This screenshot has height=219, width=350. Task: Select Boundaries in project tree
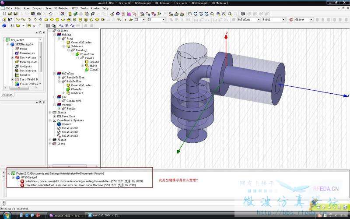pos(27,53)
